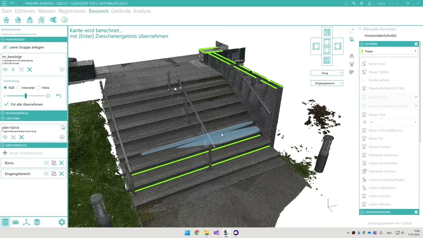Expand the LINIENGENERIERUNG section
The image size is (423, 238).
coord(362,212)
